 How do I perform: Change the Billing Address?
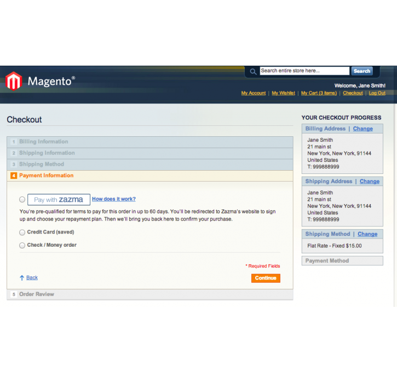point(363,129)
